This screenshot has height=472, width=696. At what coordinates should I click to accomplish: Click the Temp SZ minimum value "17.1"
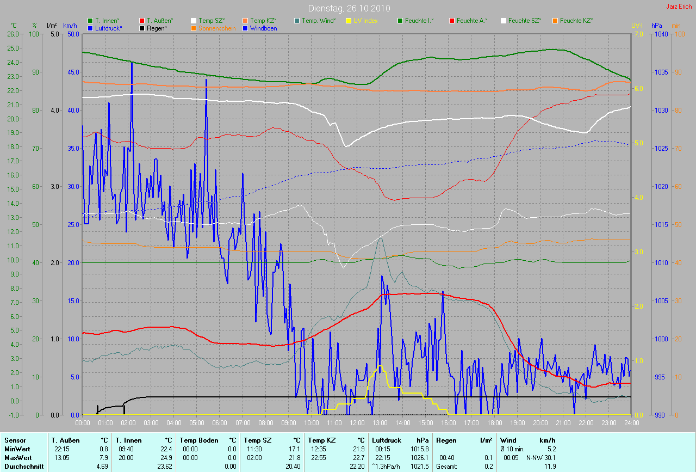click(294, 449)
